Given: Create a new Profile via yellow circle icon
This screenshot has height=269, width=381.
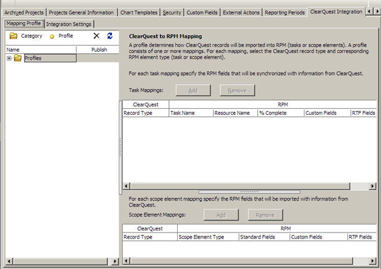Looking at the screenshot, I should 52,37.
